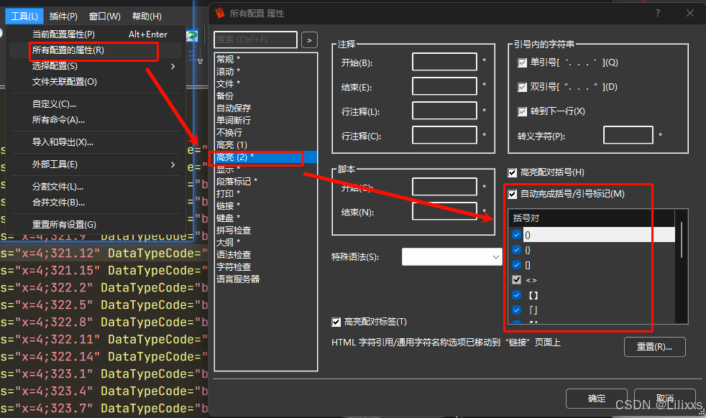
Task: Uncheck the () bracket pair
Action: 516,235
